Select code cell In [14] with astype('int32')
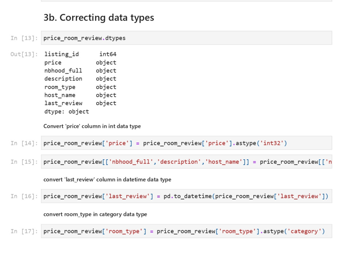The height and width of the screenshot is (262, 350). (187, 143)
